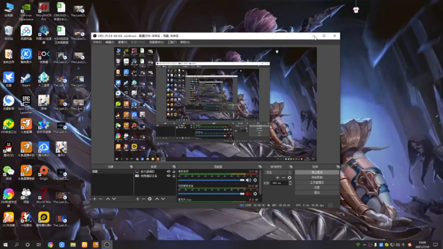This screenshot has width=443, height=249.
Task: Select the scene entry in Scenes list
Action: 112,172
